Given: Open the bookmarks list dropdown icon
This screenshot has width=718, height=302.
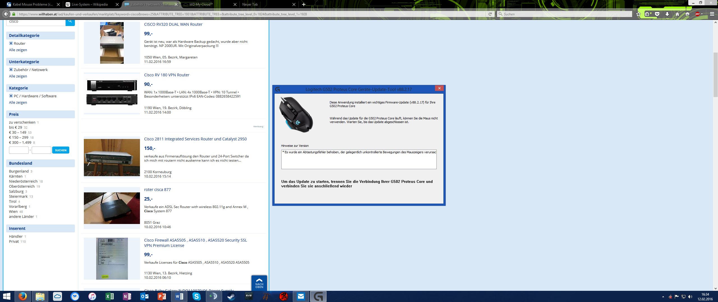Looking at the screenshot, I should coord(647,14).
